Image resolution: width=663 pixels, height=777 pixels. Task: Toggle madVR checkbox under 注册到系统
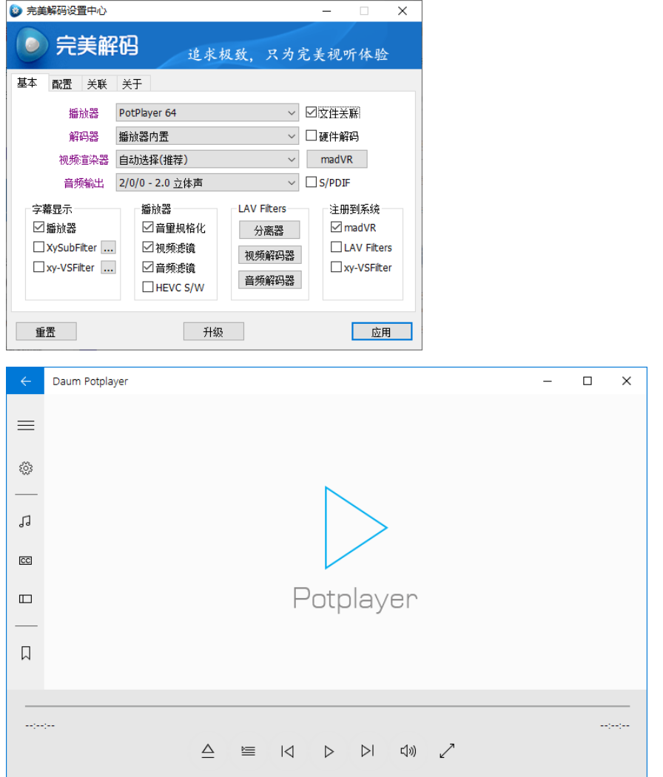[x=336, y=227]
